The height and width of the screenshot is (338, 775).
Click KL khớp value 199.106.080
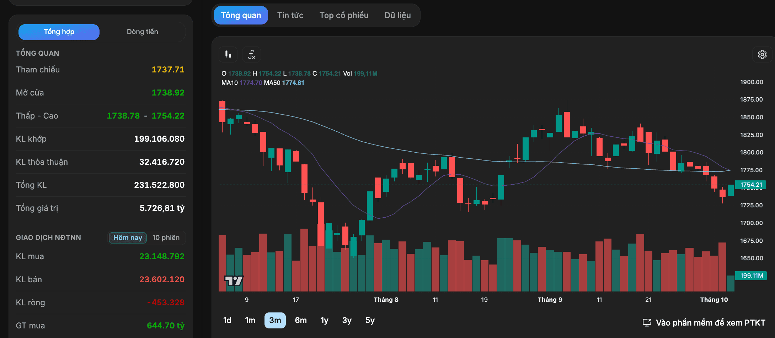[159, 139]
